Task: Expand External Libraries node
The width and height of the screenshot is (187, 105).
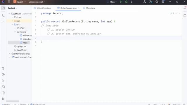Action: (9, 54)
